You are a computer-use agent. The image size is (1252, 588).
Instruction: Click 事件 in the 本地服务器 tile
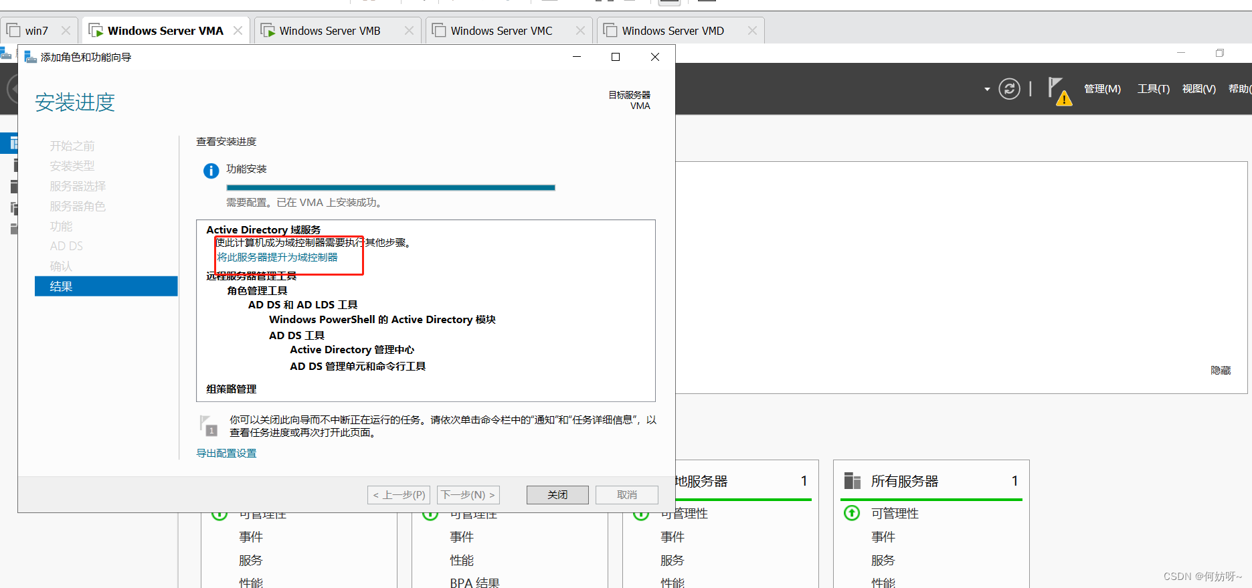tap(672, 536)
